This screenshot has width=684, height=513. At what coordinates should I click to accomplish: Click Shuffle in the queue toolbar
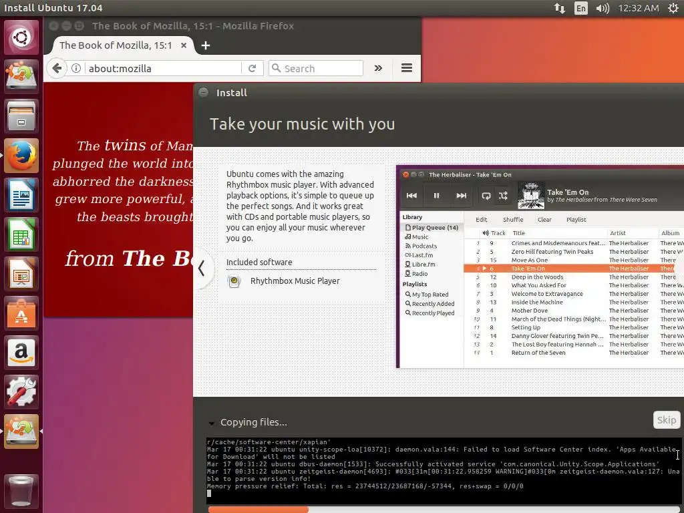512,219
